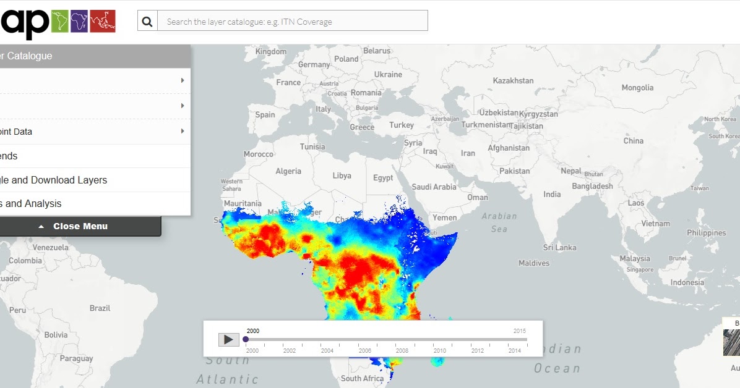Select the purple Africa region icon
This screenshot has height=388, width=740.
[80, 19]
